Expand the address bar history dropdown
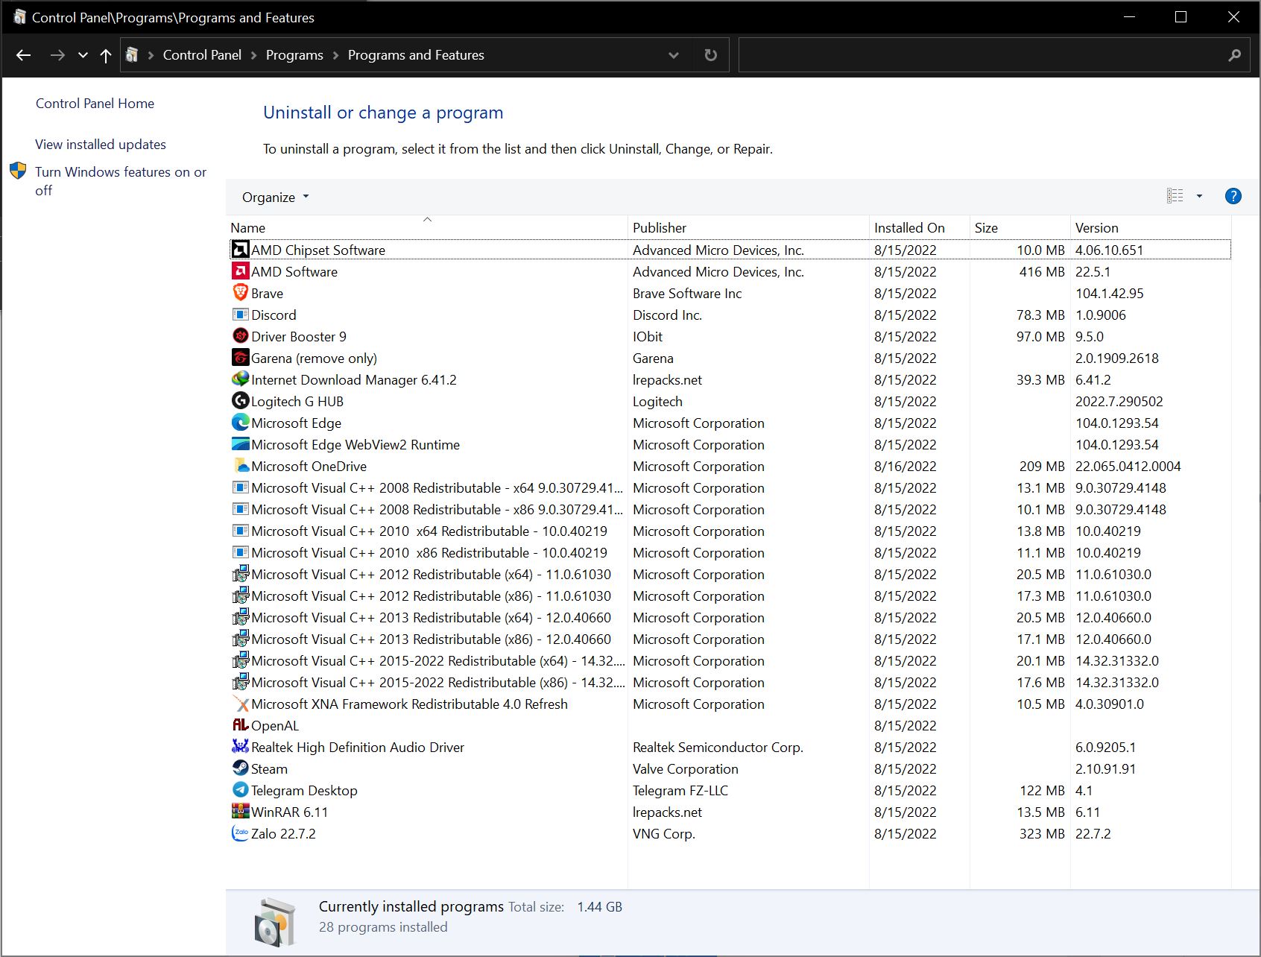1261x957 pixels. coord(674,55)
